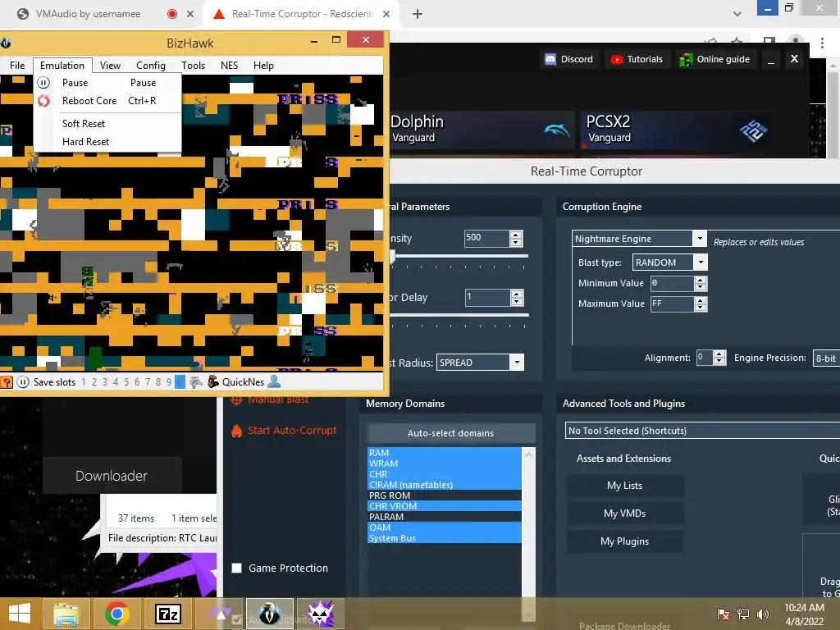Image resolution: width=840 pixels, height=630 pixels.
Task: Click the Online guide book icon
Action: [686, 59]
